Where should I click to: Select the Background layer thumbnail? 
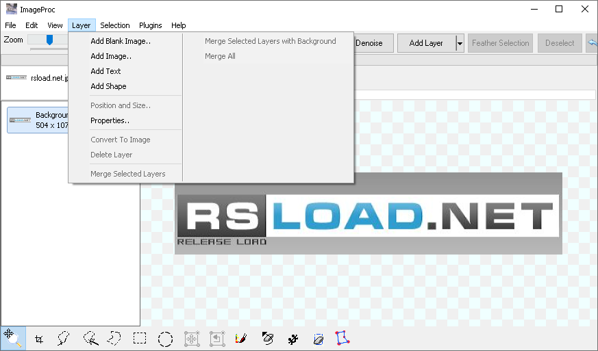[x=20, y=120]
